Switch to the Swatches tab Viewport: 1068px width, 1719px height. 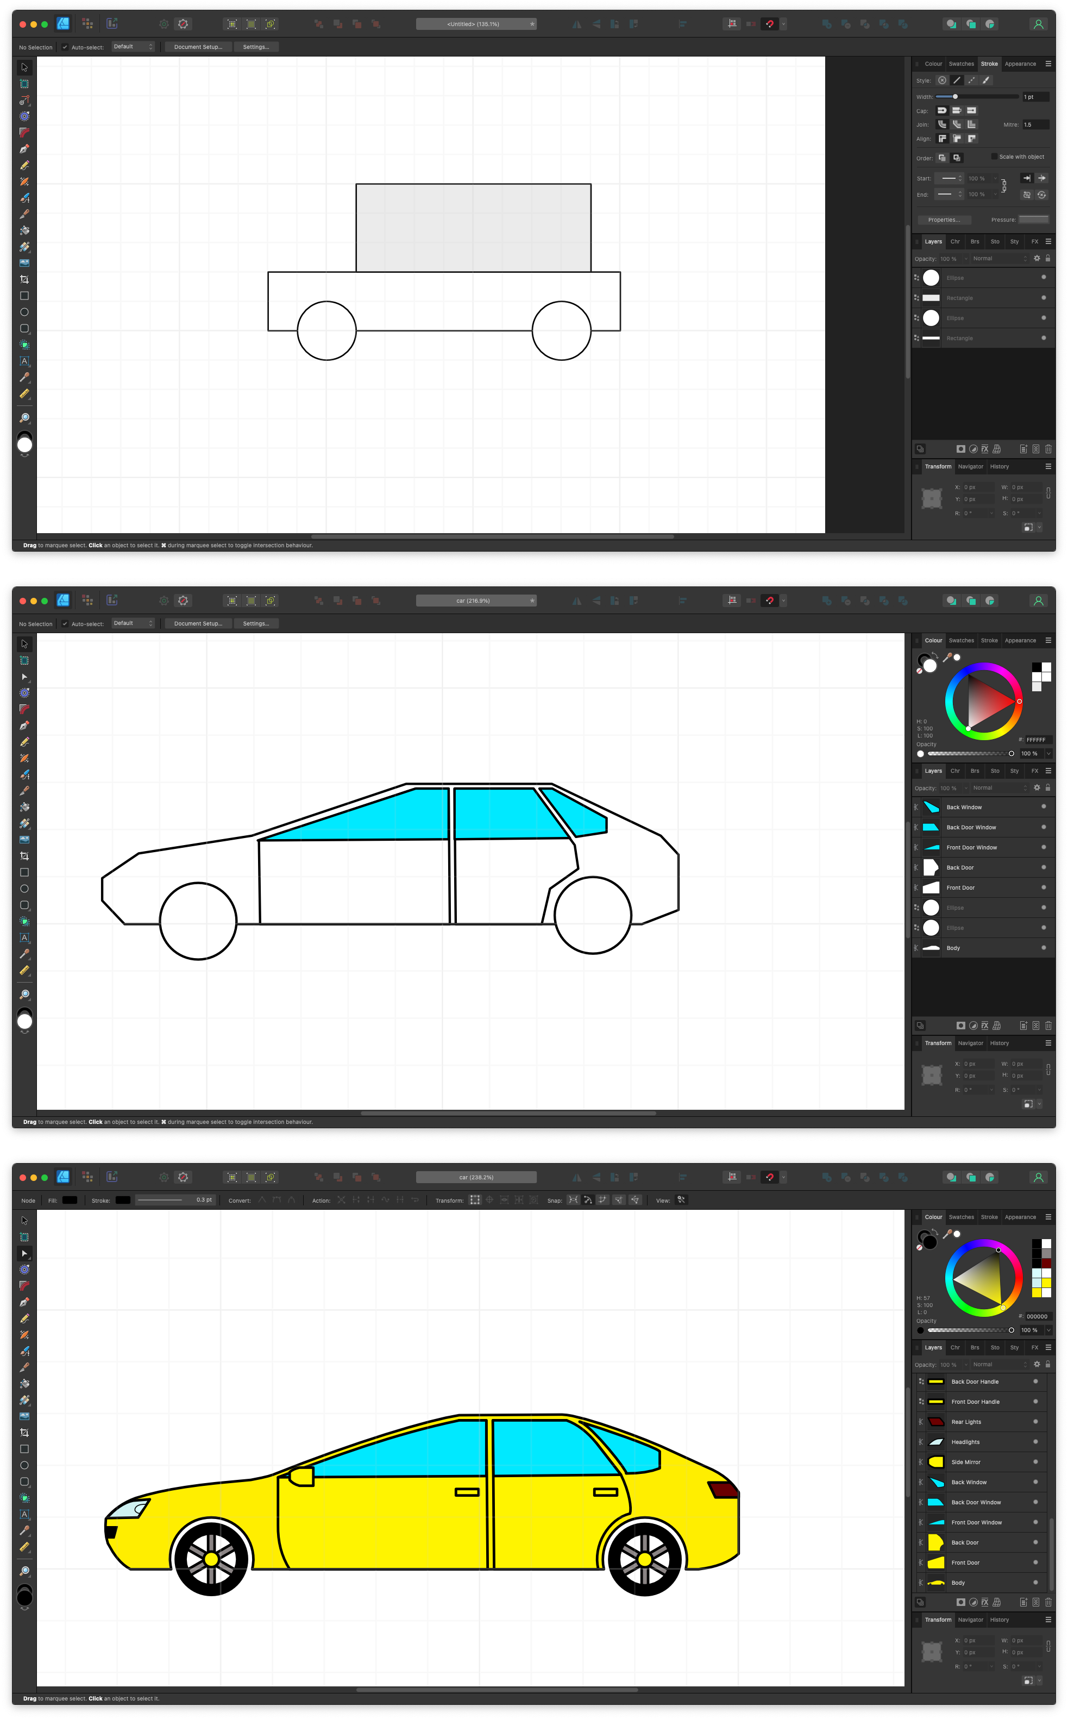tap(962, 64)
